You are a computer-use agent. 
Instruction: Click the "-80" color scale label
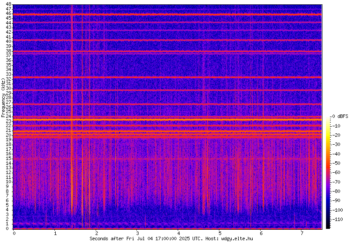point(336,191)
